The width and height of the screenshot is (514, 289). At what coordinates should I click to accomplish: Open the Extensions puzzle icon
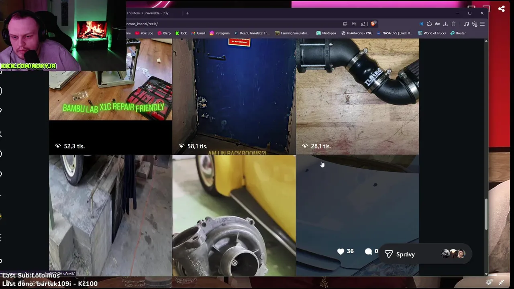429,24
